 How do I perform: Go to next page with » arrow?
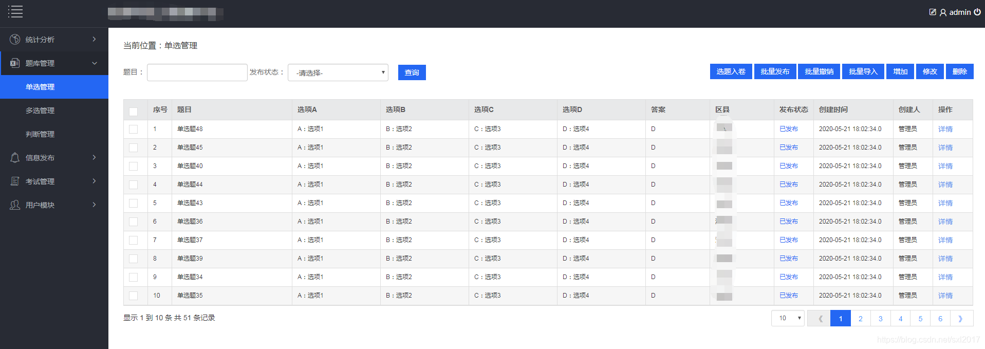click(x=961, y=319)
